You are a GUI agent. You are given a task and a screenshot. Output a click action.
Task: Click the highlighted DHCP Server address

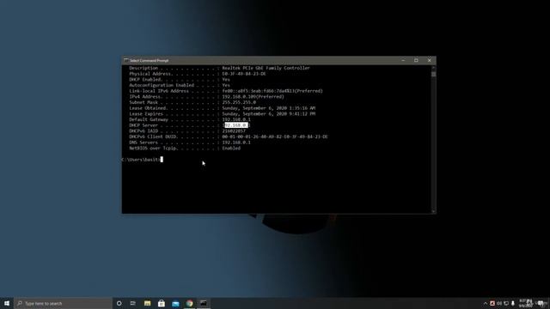[x=236, y=125]
